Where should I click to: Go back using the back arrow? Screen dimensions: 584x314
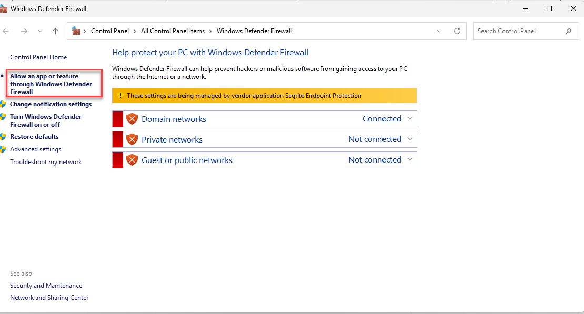click(6, 31)
